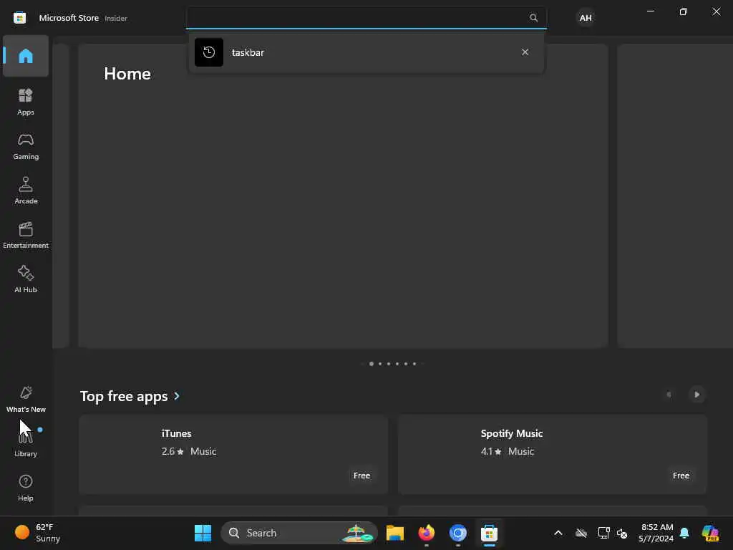Image resolution: width=733 pixels, height=550 pixels.
Task: Open the weather widget showing 62°F
Action: pyautogui.click(x=38, y=533)
